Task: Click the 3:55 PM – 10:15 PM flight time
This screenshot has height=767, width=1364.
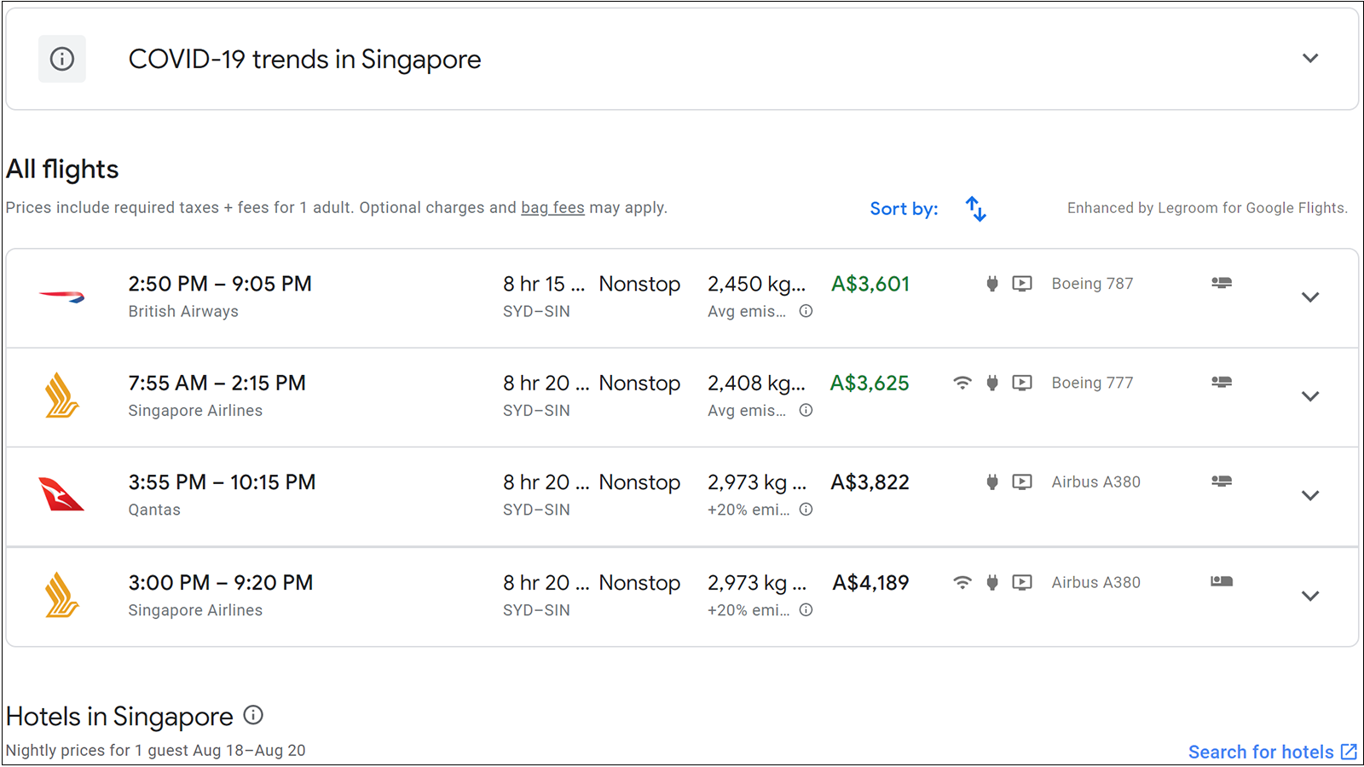Action: click(222, 482)
